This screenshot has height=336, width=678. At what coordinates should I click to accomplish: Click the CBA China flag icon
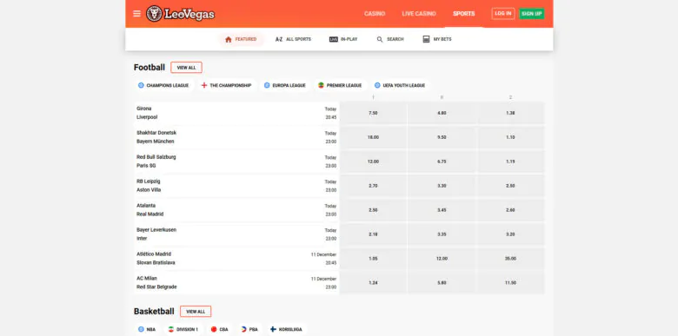214,329
